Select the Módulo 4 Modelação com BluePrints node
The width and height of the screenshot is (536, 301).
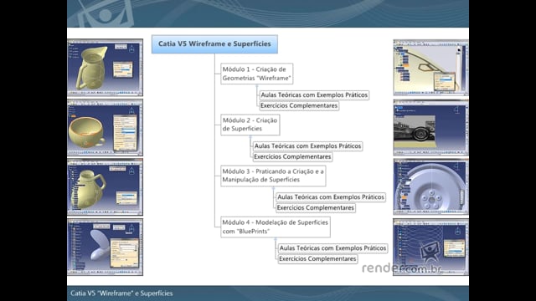click(276, 227)
